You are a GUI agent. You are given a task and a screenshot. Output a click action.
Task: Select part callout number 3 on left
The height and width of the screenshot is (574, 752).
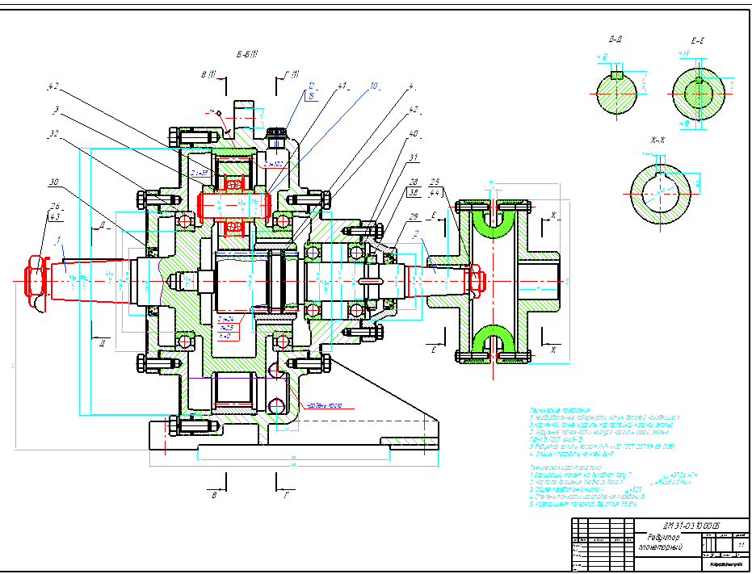point(56,109)
